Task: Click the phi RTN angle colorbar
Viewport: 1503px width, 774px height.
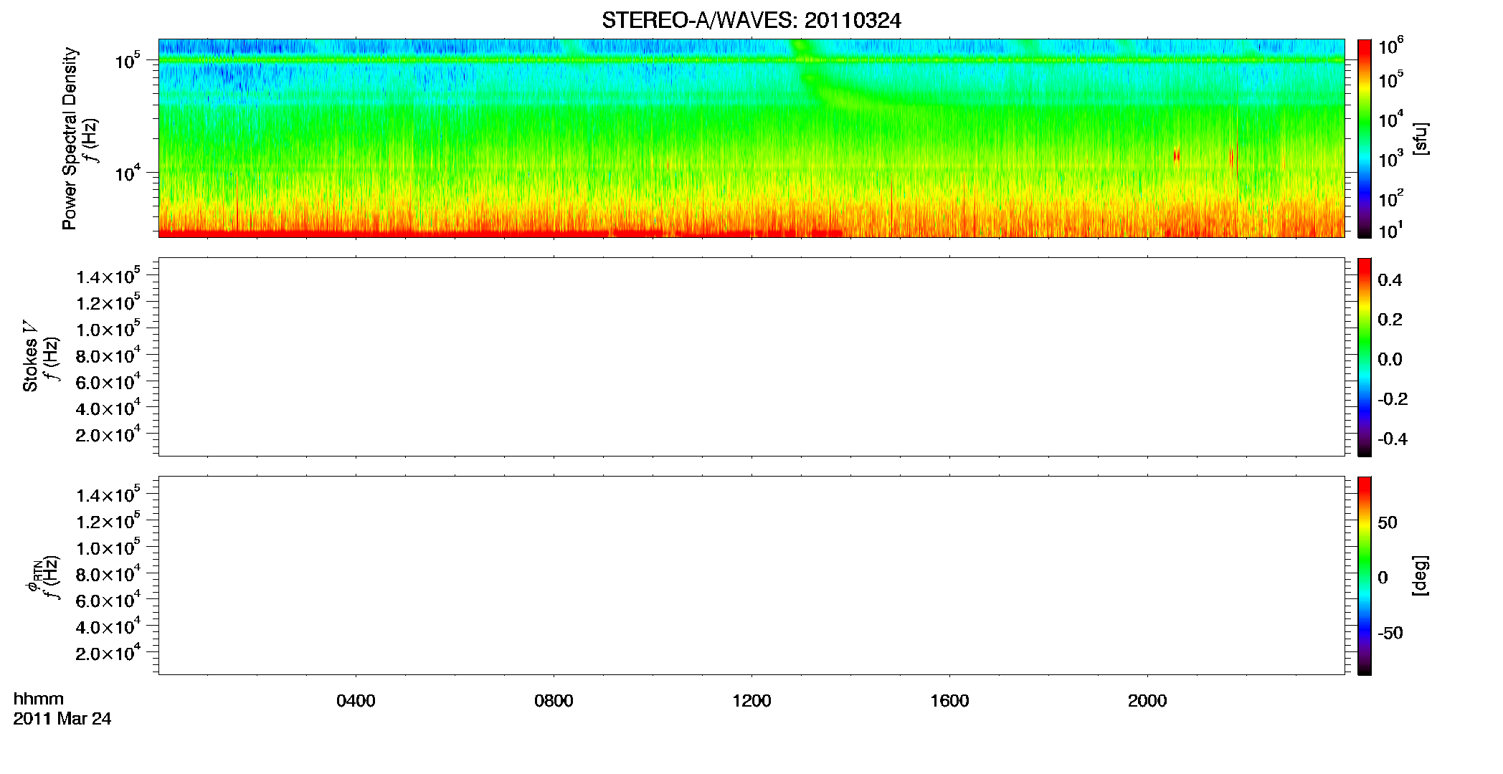Action: pyautogui.click(x=1365, y=575)
